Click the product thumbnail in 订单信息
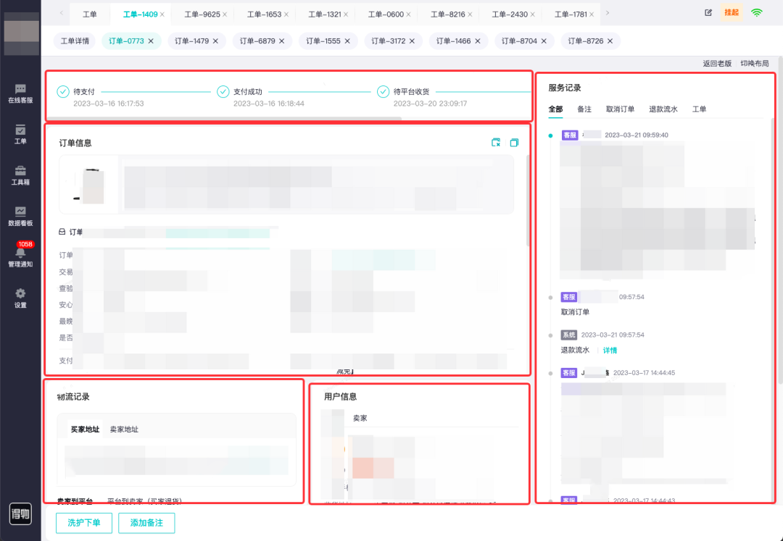 (89, 185)
